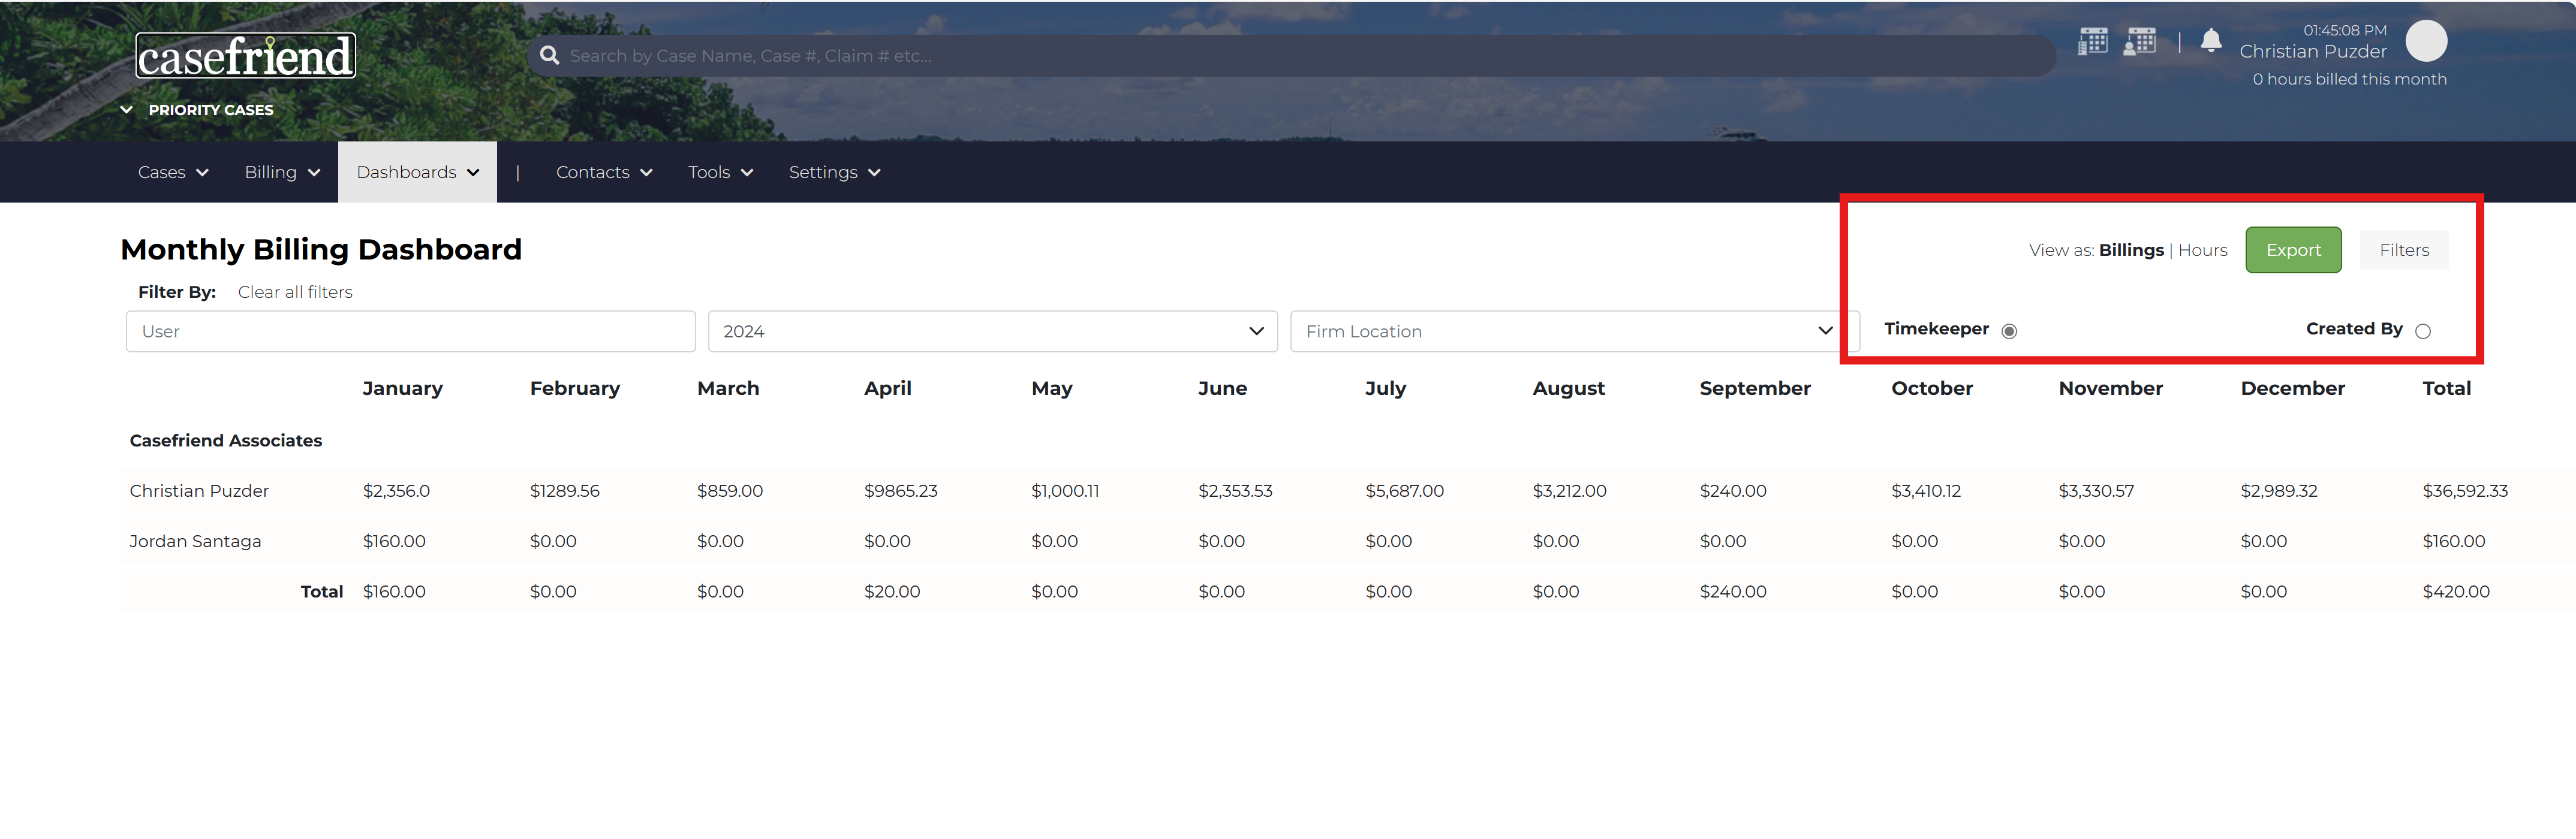2576x839 pixels.
Task: Open the Contacts menu
Action: (604, 172)
